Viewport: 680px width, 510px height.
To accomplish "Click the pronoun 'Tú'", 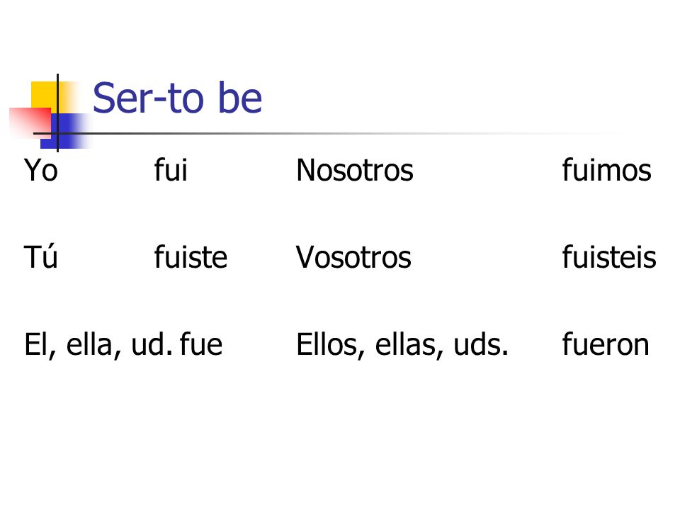I will coord(40,256).
